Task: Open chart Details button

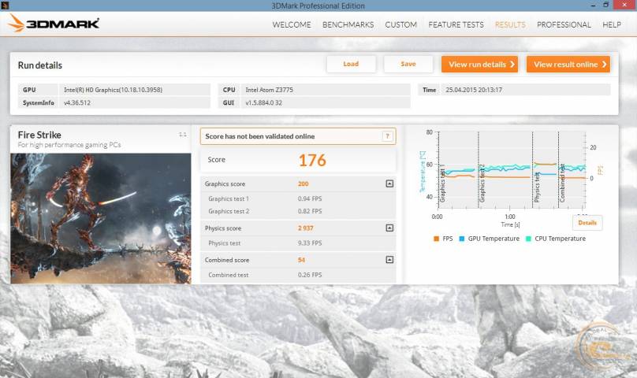Action: pos(587,223)
